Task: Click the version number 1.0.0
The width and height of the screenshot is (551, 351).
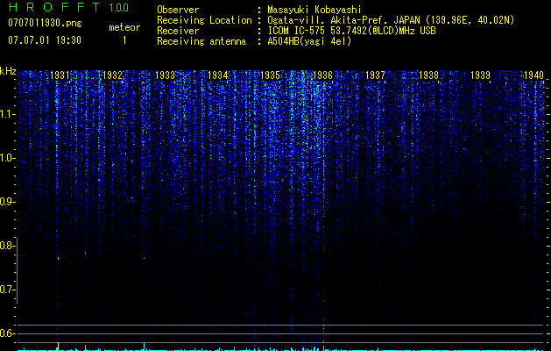Action: 119,8
